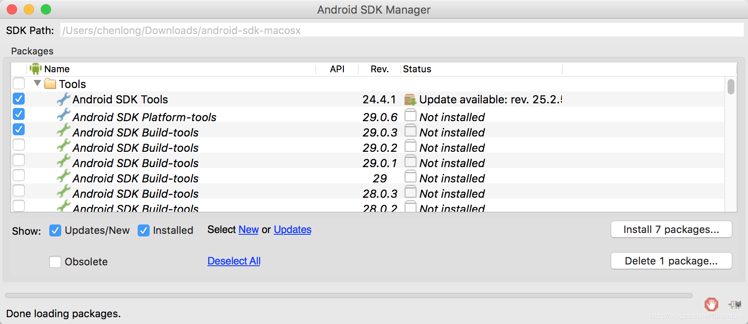Screen dimensions: 748x324
Task: Sort by the Name column header
Action: coord(172,69)
